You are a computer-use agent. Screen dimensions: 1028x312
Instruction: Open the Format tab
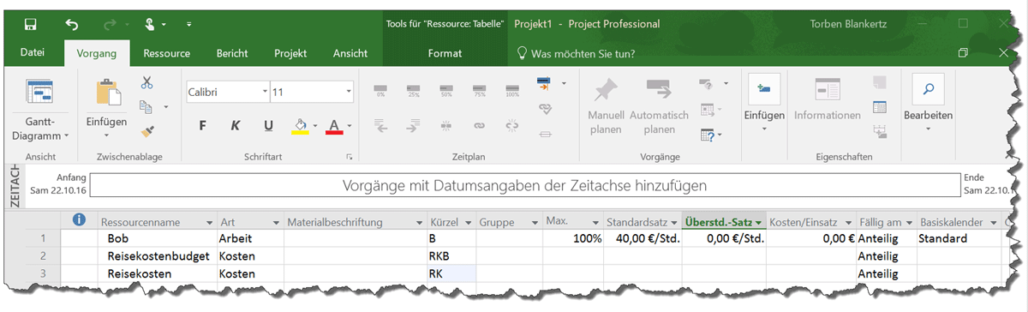tap(445, 53)
